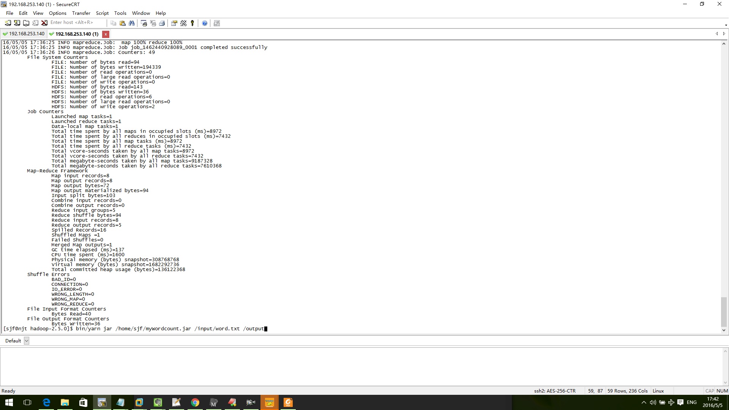The width and height of the screenshot is (729, 410).
Task: Click the Print Screen toolbar icon
Action: [x=144, y=23]
